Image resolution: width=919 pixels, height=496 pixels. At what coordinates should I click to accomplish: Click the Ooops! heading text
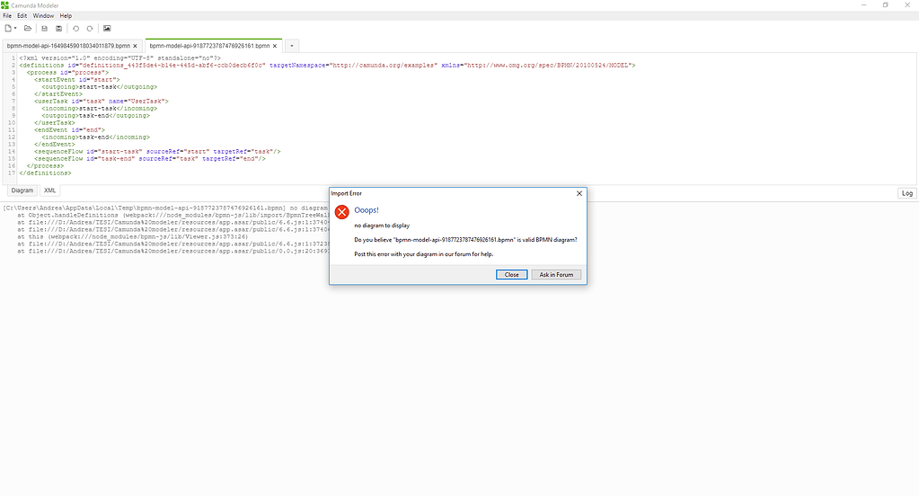367,210
